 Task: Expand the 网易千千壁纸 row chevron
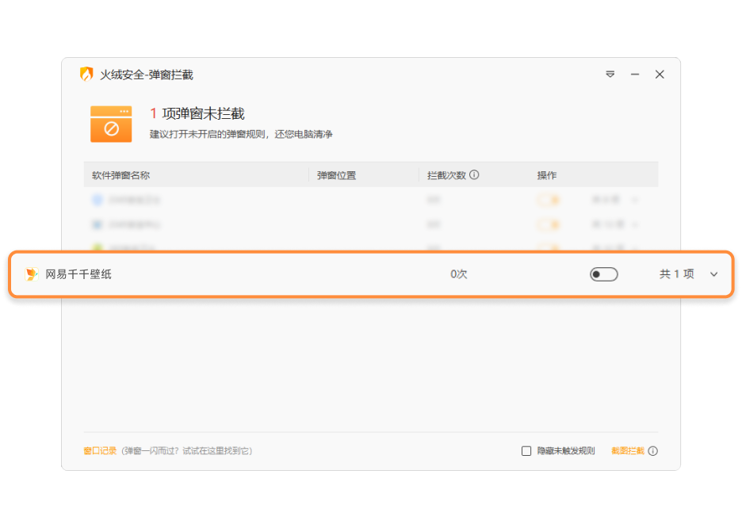[713, 274]
